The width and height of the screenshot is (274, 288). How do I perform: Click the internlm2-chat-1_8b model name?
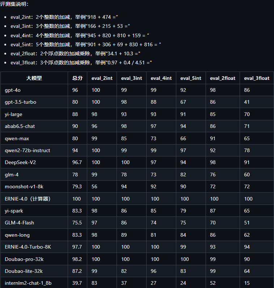tap(28, 283)
